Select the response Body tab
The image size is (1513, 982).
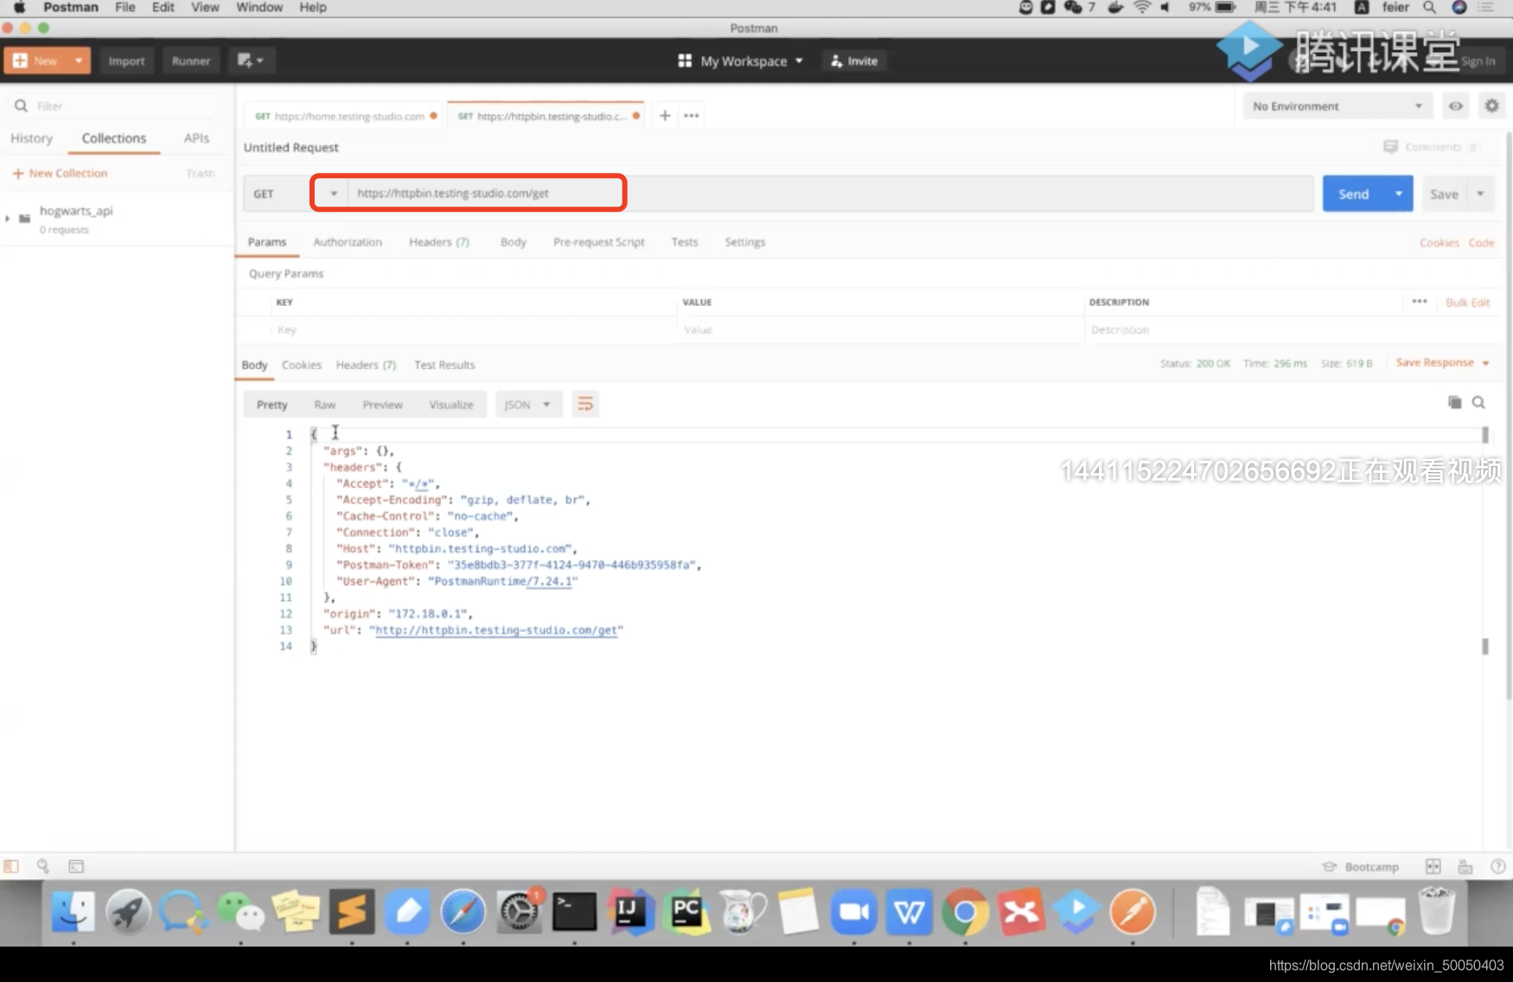tap(254, 365)
